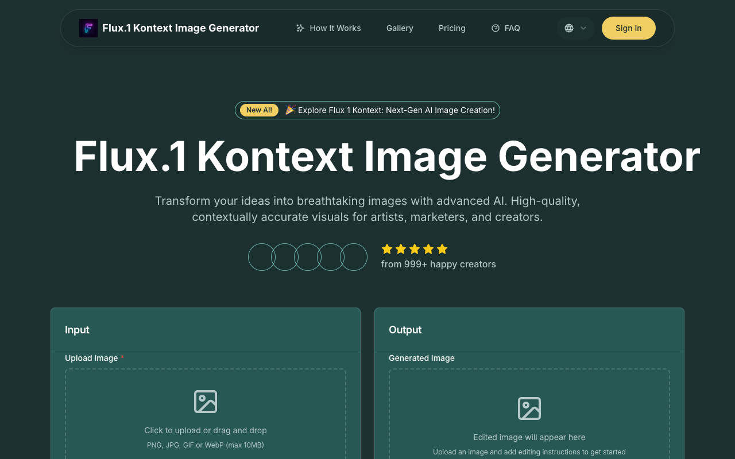Click the New AI! badge
Screen dimensions: 735x459
(259, 110)
